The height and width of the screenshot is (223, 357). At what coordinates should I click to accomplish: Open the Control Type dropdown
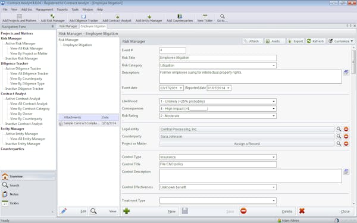pos(274,157)
